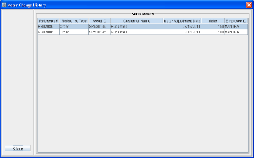
Task: Click the Meter Adjustment Date column header
Action: tap(182, 21)
